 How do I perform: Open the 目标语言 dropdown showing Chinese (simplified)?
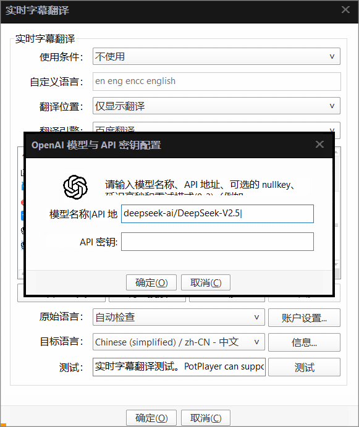tap(179, 342)
